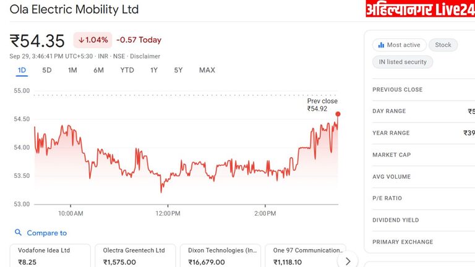The height and width of the screenshot is (267, 475).
Task: Open the Vodafone Idea Ltd card
Action: (x=50, y=256)
